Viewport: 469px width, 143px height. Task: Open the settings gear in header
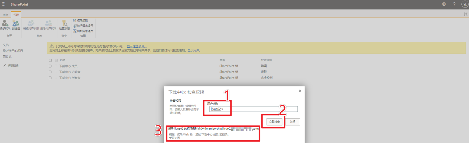click(x=444, y=4)
